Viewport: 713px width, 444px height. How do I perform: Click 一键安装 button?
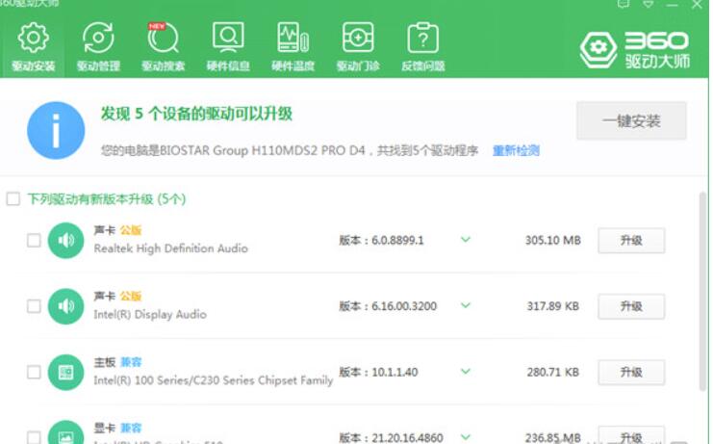pyautogui.click(x=631, y=120)
